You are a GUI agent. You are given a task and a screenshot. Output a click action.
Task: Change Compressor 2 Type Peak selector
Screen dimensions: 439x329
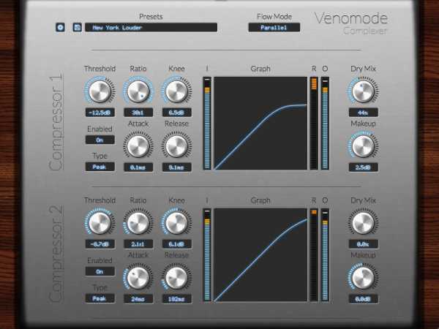100,298
